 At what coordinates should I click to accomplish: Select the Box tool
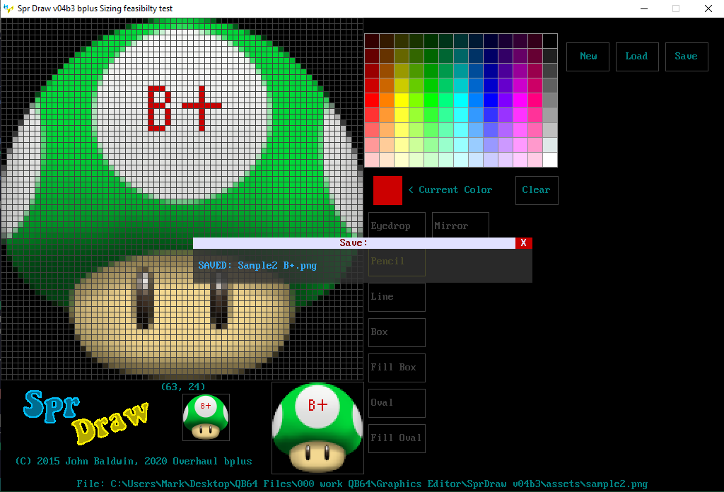point(397,332)
